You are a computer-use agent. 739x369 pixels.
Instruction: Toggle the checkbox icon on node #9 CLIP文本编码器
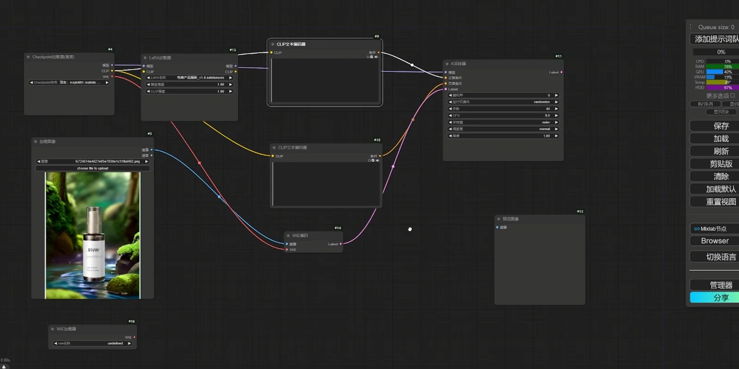point(372,57)
